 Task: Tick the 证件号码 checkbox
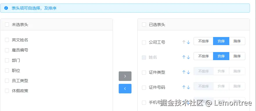144,88
